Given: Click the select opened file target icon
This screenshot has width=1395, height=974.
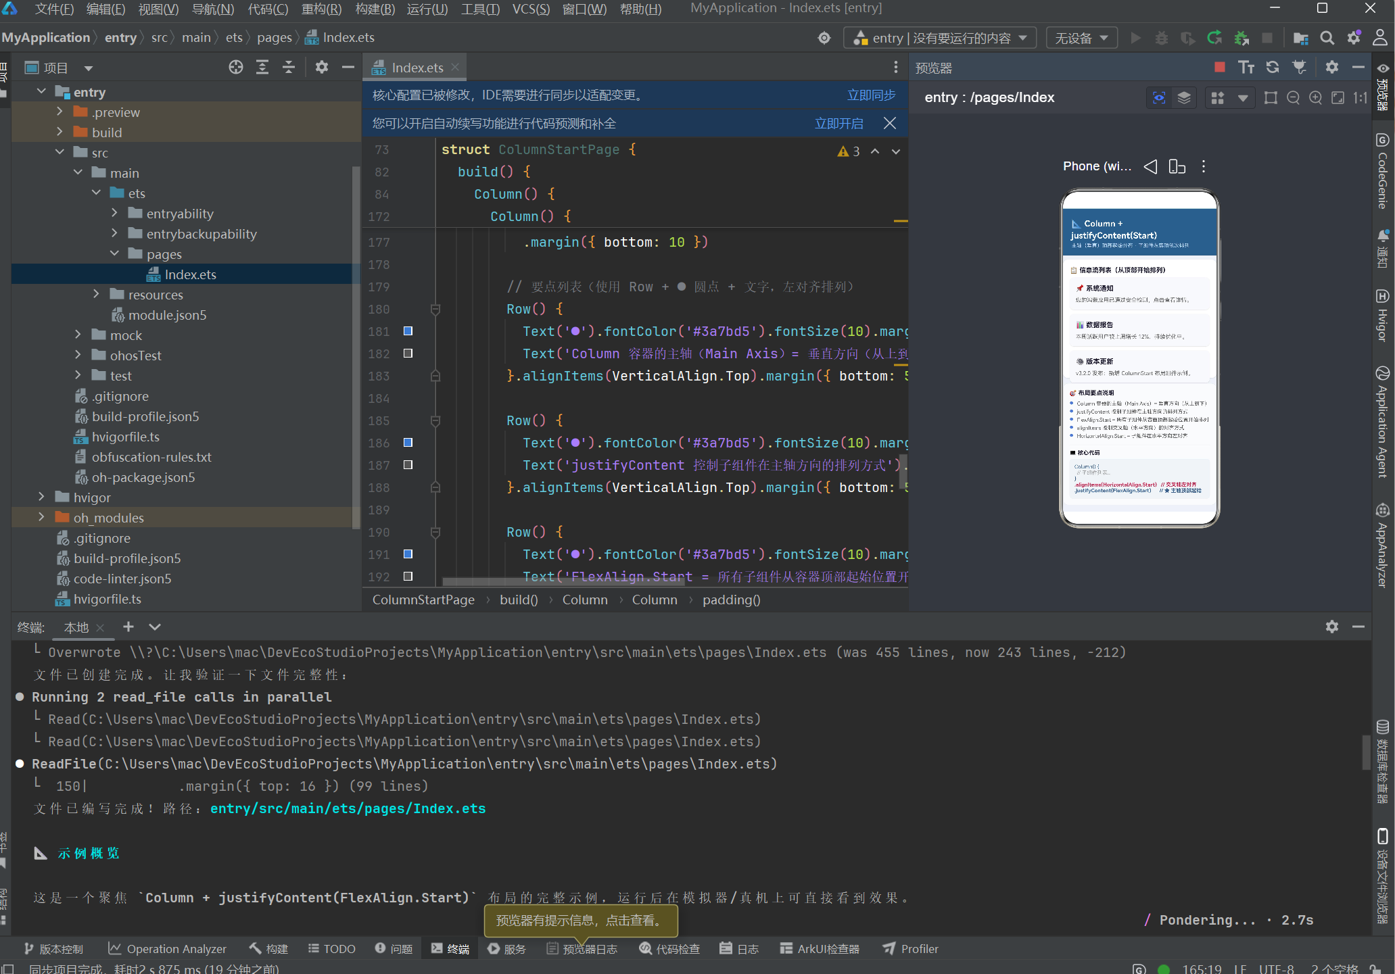Looking at the screenshot, I should pos(235,67).
